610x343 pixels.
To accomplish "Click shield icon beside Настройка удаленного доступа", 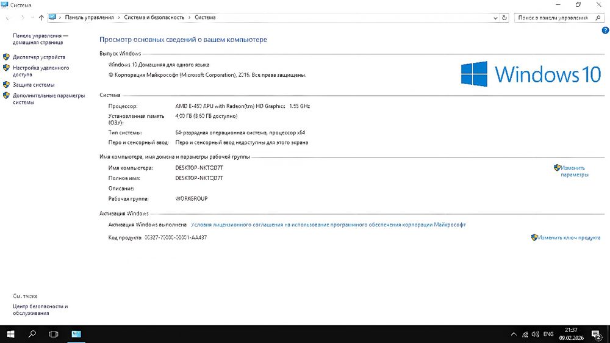I will [x=6, y=67].
